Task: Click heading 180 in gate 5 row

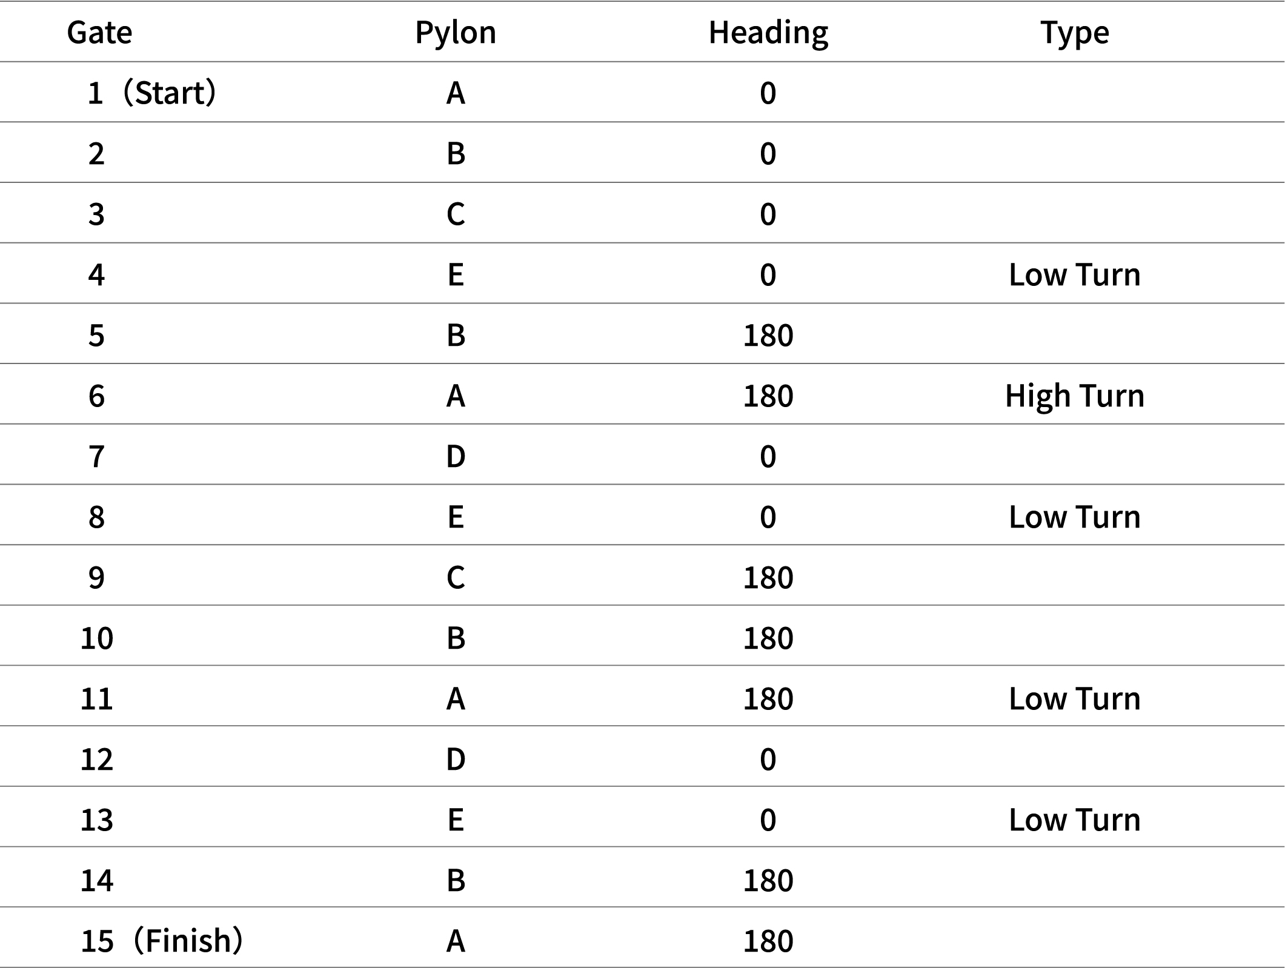Action: pyautogui.click(x=768, y=335)
